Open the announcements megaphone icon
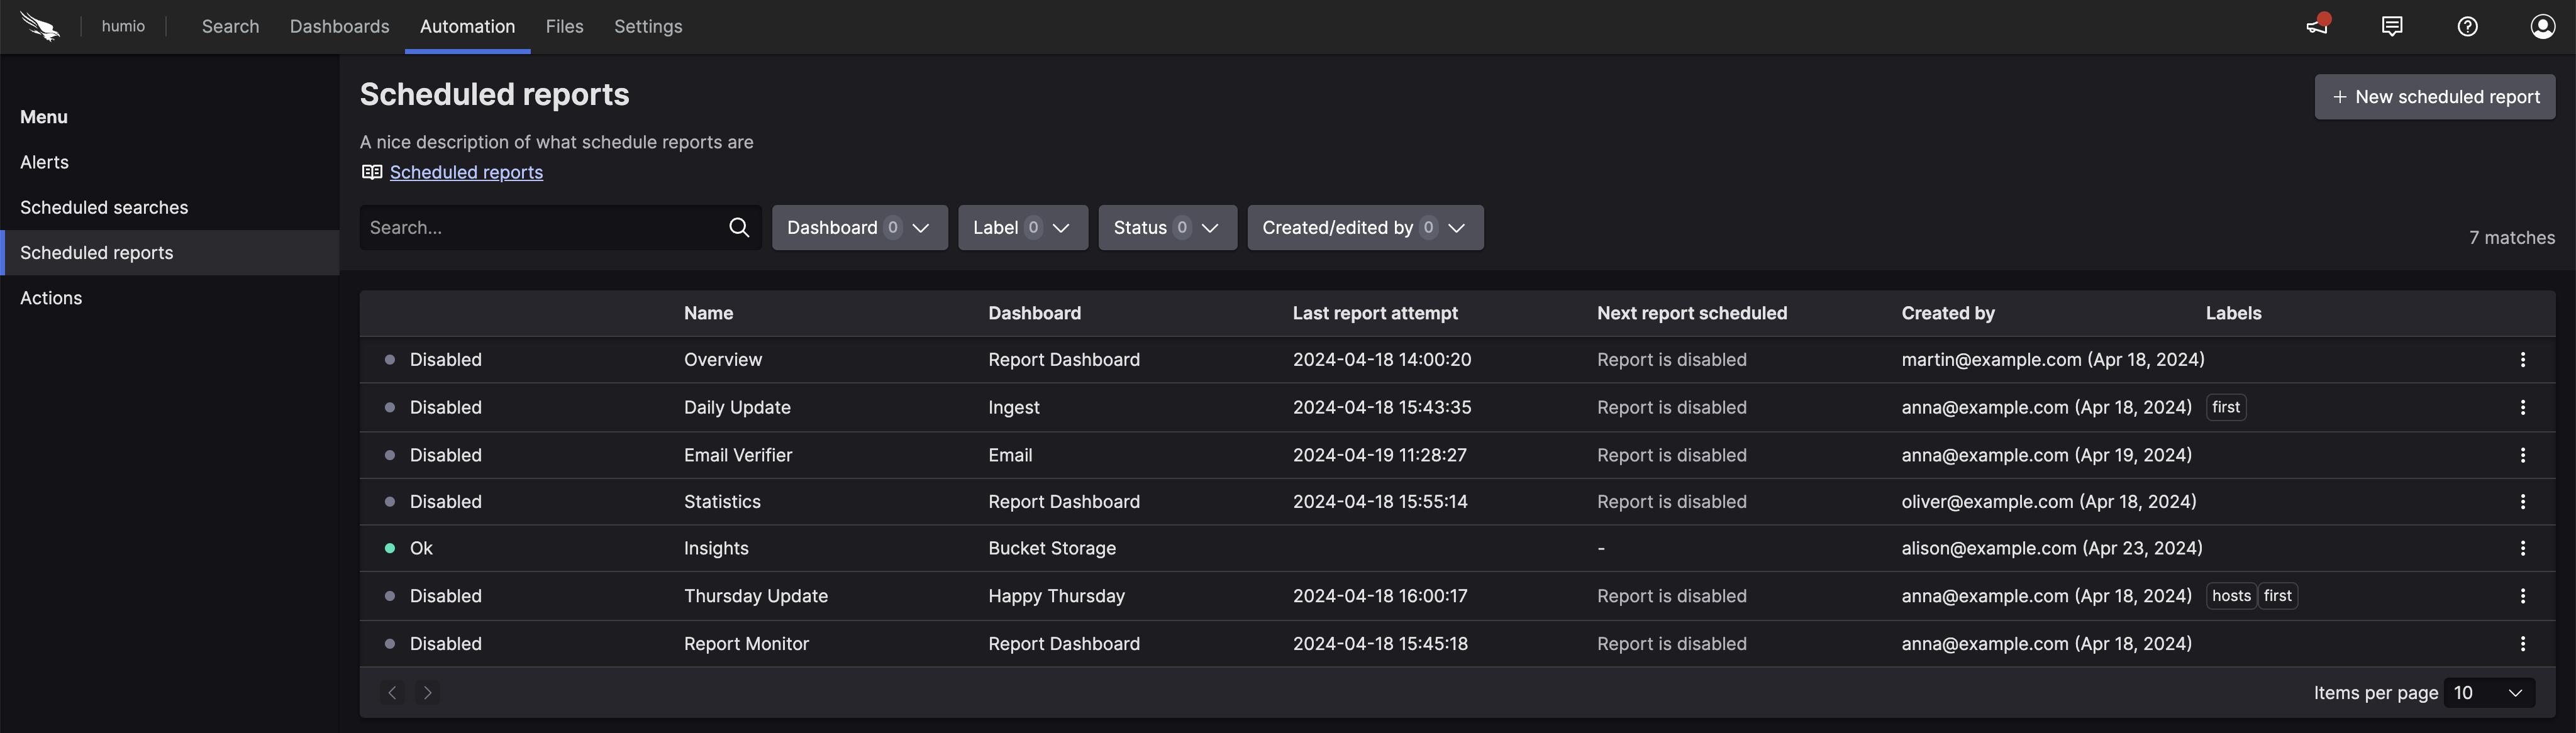Image resolution: width=2576 pixels, height=733 pixels. [x=2316, y=26]
